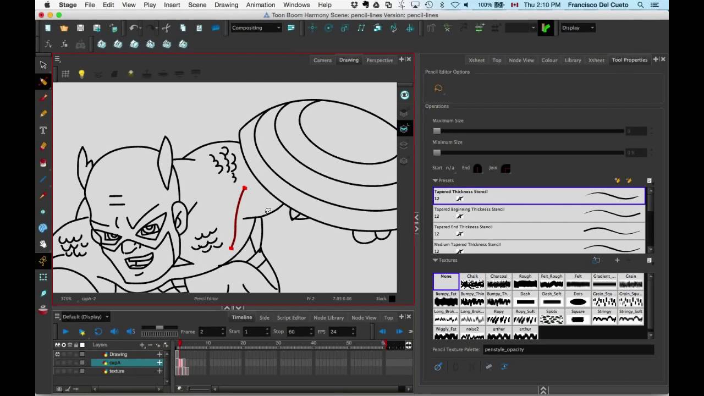Click the Paste clipboard icon
This screenshot has width=704, height=396.
[199, 28]
